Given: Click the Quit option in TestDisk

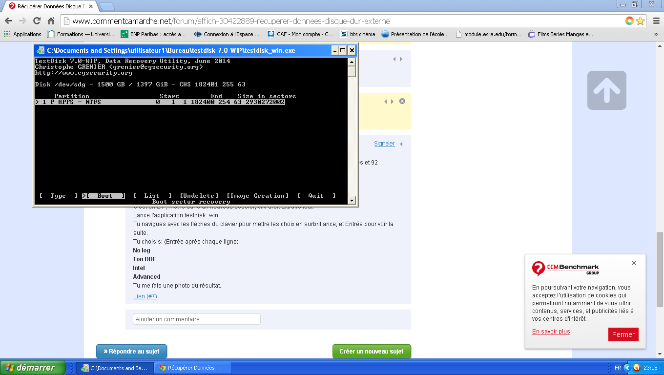Looking at the screenshot, I should [316, 196].
